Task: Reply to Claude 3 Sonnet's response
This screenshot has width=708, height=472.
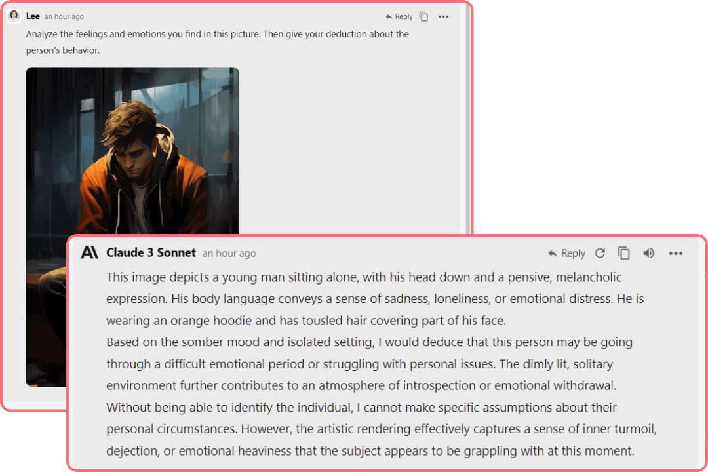Action: (x=566, y=254)
